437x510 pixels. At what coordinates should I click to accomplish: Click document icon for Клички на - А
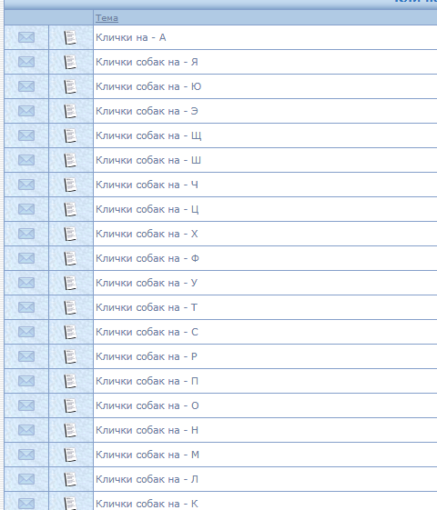click(x=70, y=37)
